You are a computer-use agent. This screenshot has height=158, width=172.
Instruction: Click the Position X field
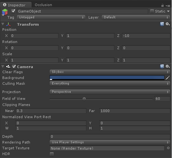[34, 36]
